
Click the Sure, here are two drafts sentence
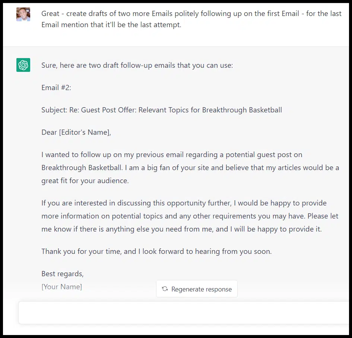coord(137,65)
